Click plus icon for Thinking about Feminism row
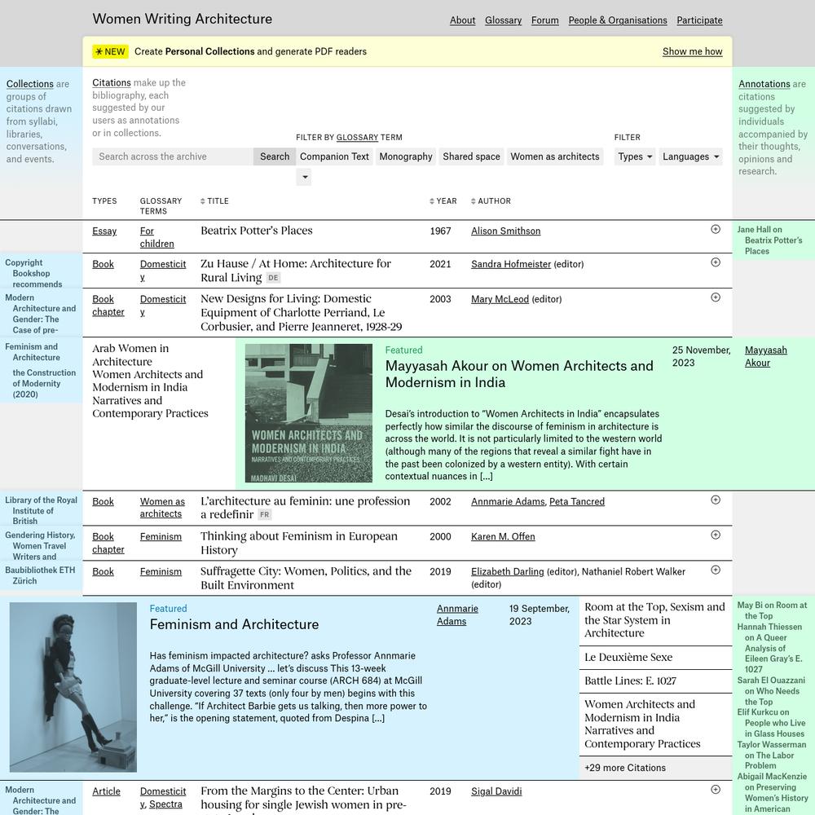The width and height of the screenshot is (815, 815). (x=716, y=535)
